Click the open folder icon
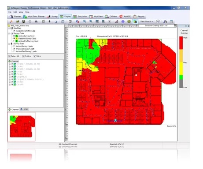Screen dimensions: 203x169 pyautogui.click(x=18, y=22)
